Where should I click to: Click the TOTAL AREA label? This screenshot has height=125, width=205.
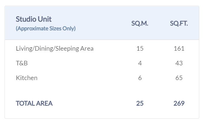(34, 103)
